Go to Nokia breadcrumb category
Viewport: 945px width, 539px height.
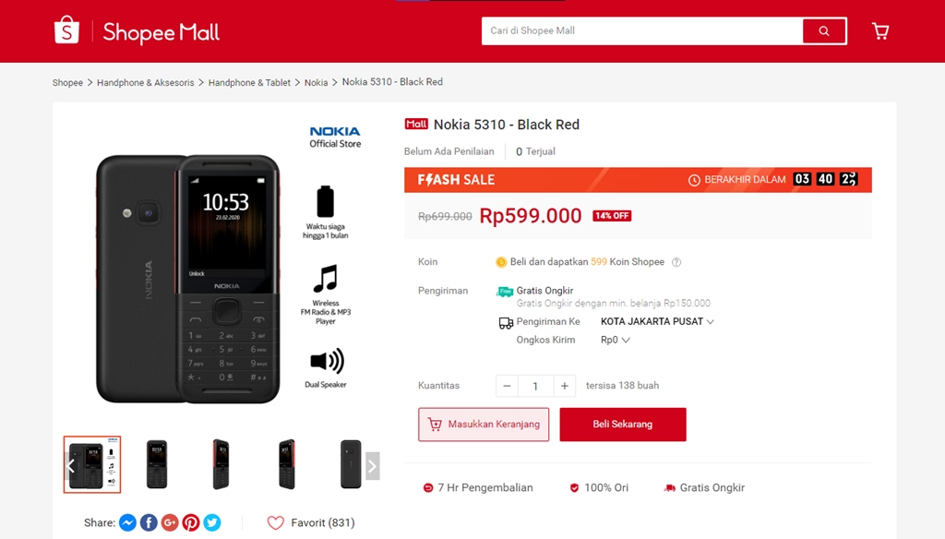pyautogui.click(x=316, y=83)
